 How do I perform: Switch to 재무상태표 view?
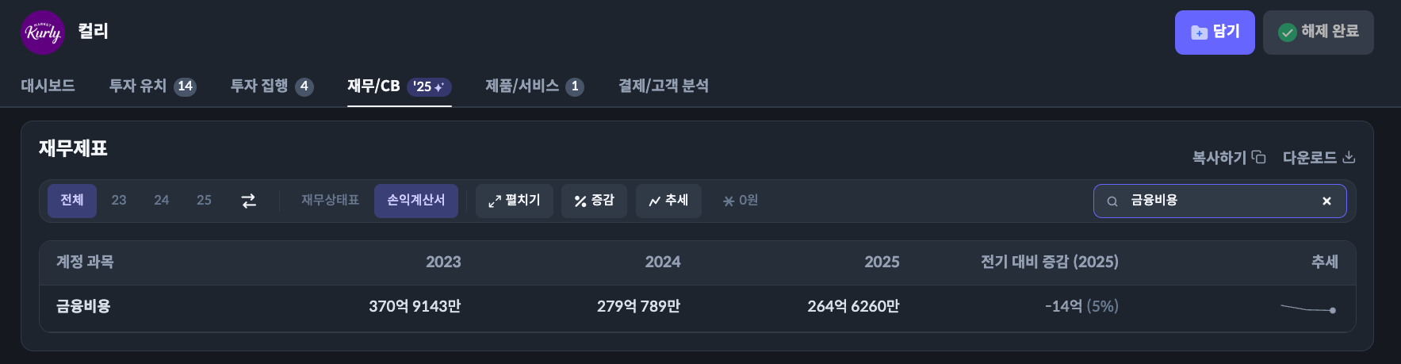pyautogui.click(x=330, y=201)
